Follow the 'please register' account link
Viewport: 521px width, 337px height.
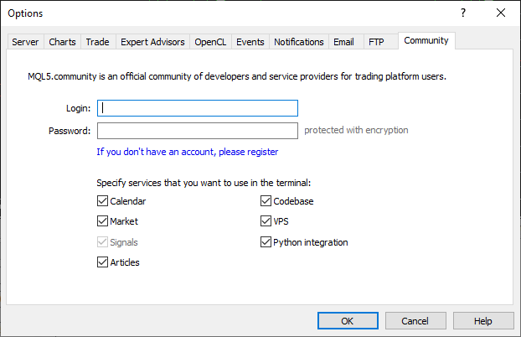tap(249, 152)
